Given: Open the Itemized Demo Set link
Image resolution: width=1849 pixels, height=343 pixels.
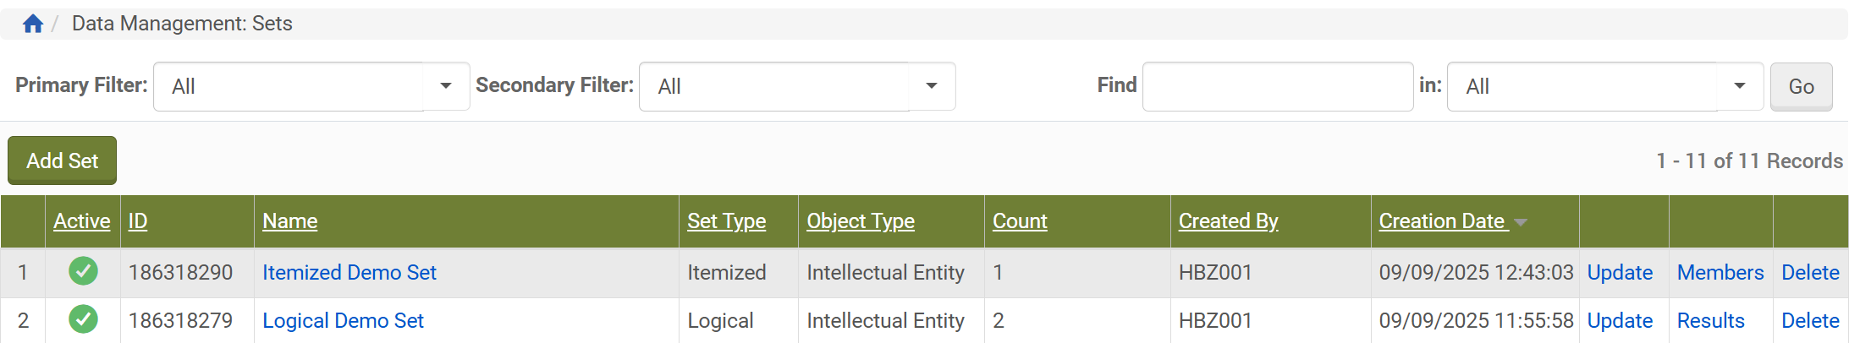Looking at the screenshot, I should (349, 272).
